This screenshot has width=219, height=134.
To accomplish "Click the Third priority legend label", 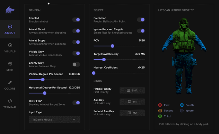I will click(x=167, y=116).
